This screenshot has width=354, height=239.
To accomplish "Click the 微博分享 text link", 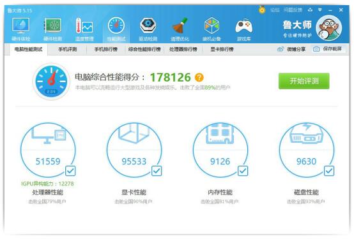I will (296, 49).
